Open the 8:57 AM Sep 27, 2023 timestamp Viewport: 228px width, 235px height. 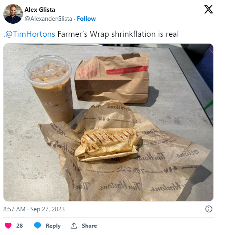click(x=34, y=209)
